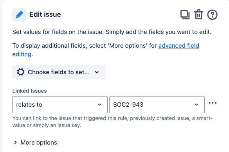Open the 'relates to' link type dropdown
The height and width of the screenshot is (152, 229).
point(60,105)
